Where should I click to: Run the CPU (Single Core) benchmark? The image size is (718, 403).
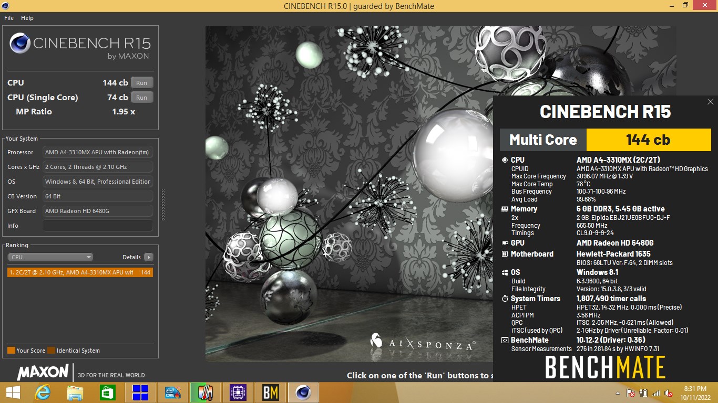tap(142, 97)
